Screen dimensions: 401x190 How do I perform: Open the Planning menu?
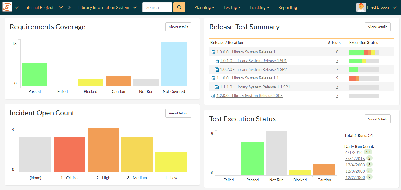pyautogui.click(x=204, y=7)
